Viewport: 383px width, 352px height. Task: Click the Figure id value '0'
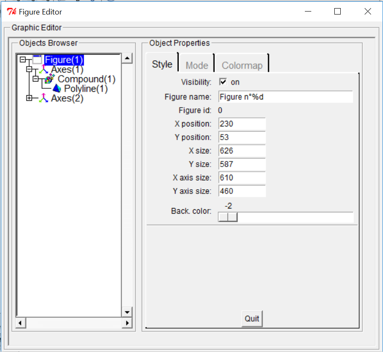point(220,111)
